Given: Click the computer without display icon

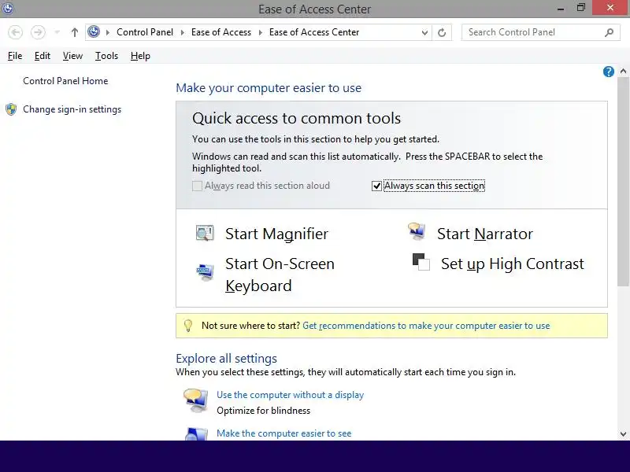Looking at the screenshot, I should click(195, 400).
